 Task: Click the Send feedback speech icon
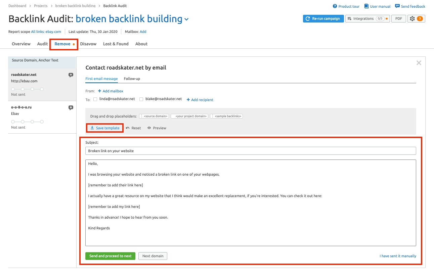[397, 6]
